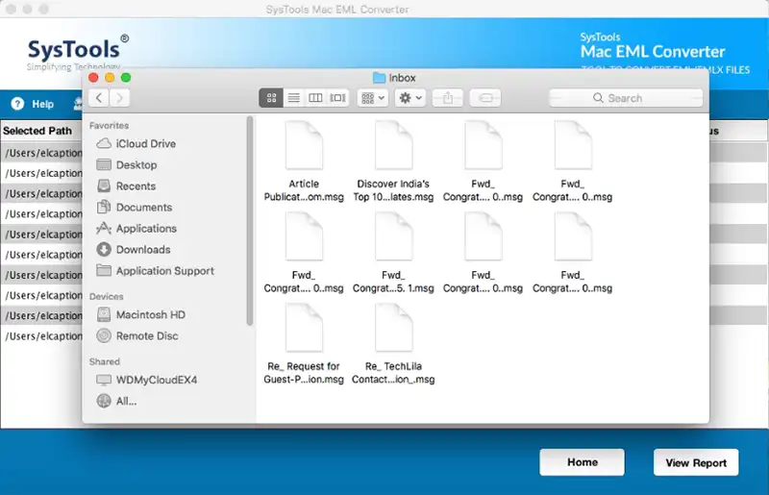769x495 pixels.
Task: Click the Macintosh HD drive icon
Action: click(104, 314)
